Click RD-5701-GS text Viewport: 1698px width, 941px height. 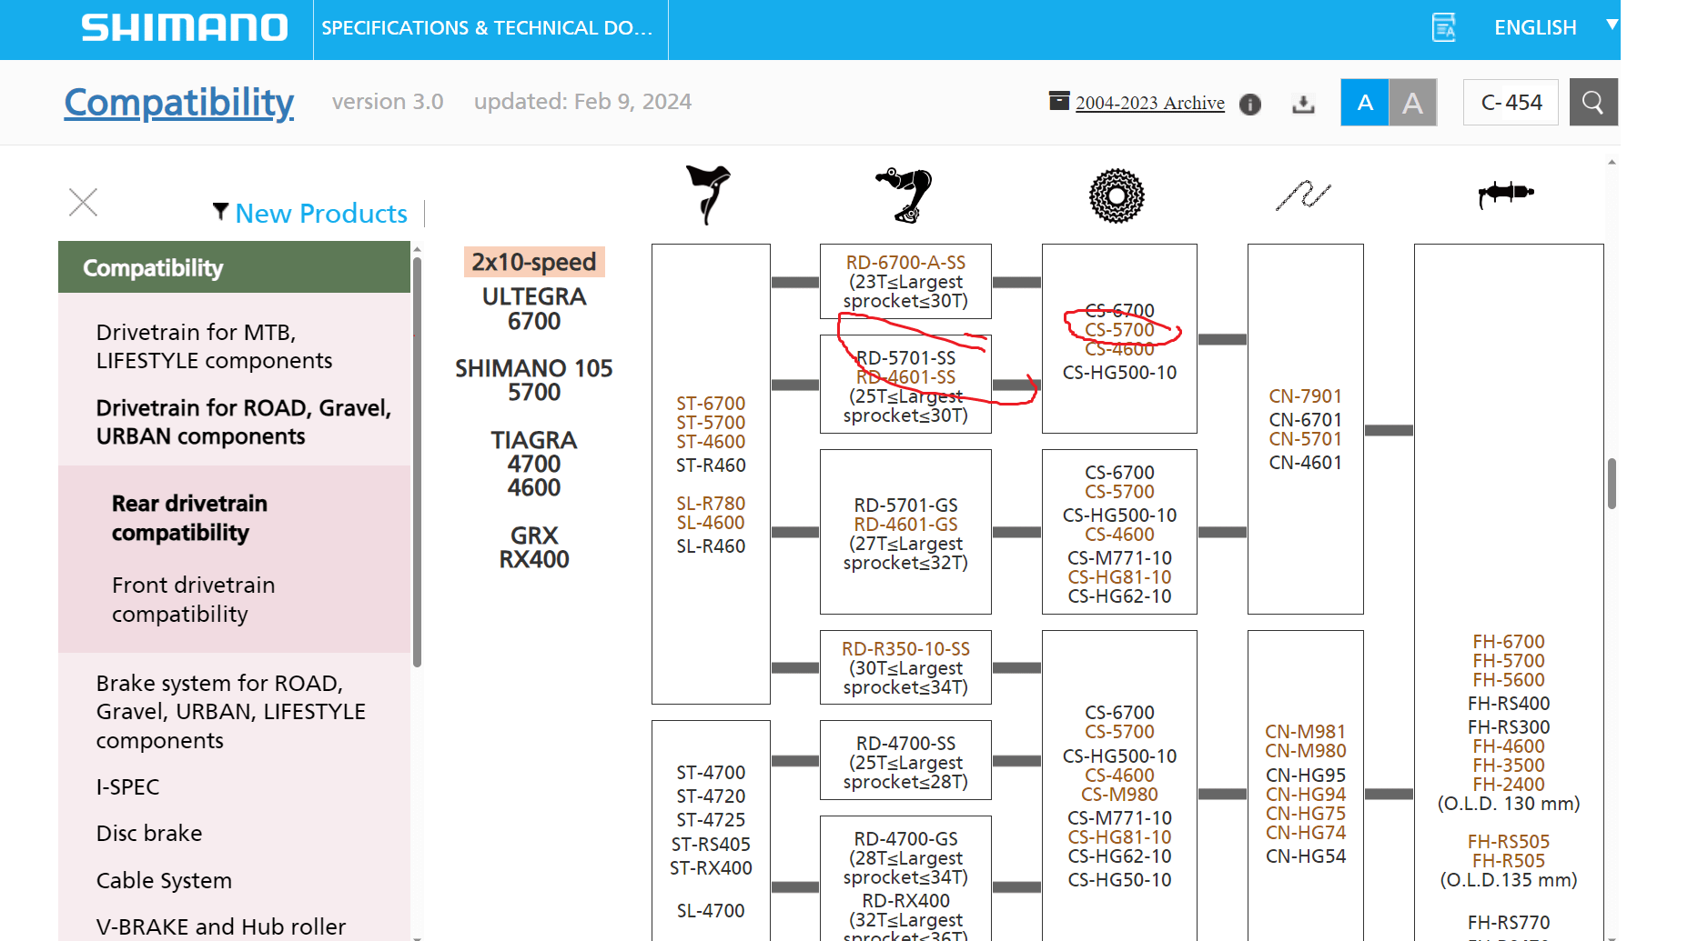click(x=905, y=506)
